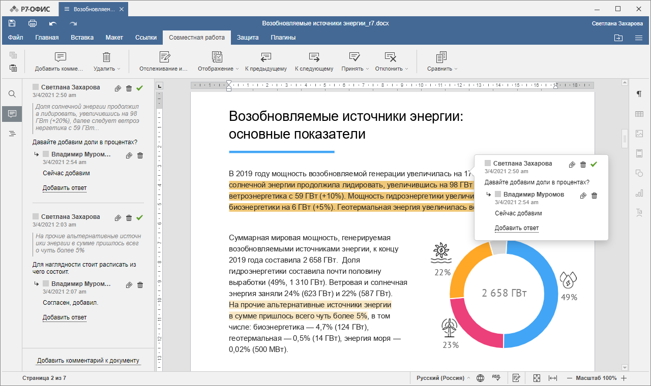Image resolution: width=651 pixels, height=386 pixels.
Task: Delete Vladimir's 2:54 am reply in the left panel
Action: (140, 155)
